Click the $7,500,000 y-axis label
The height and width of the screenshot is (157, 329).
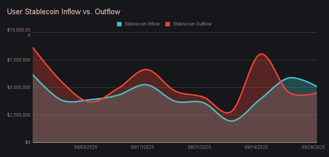coord(18,60)
